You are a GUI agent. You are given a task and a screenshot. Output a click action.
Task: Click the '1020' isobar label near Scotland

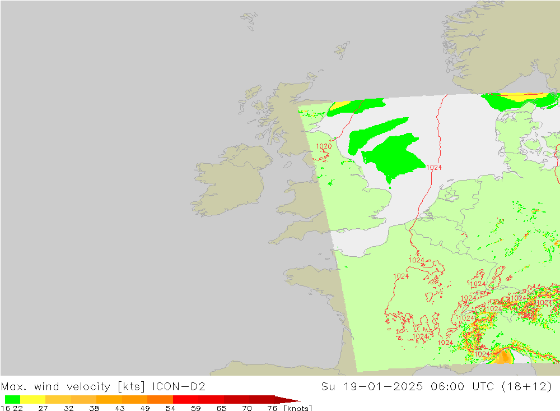point(324,146)
